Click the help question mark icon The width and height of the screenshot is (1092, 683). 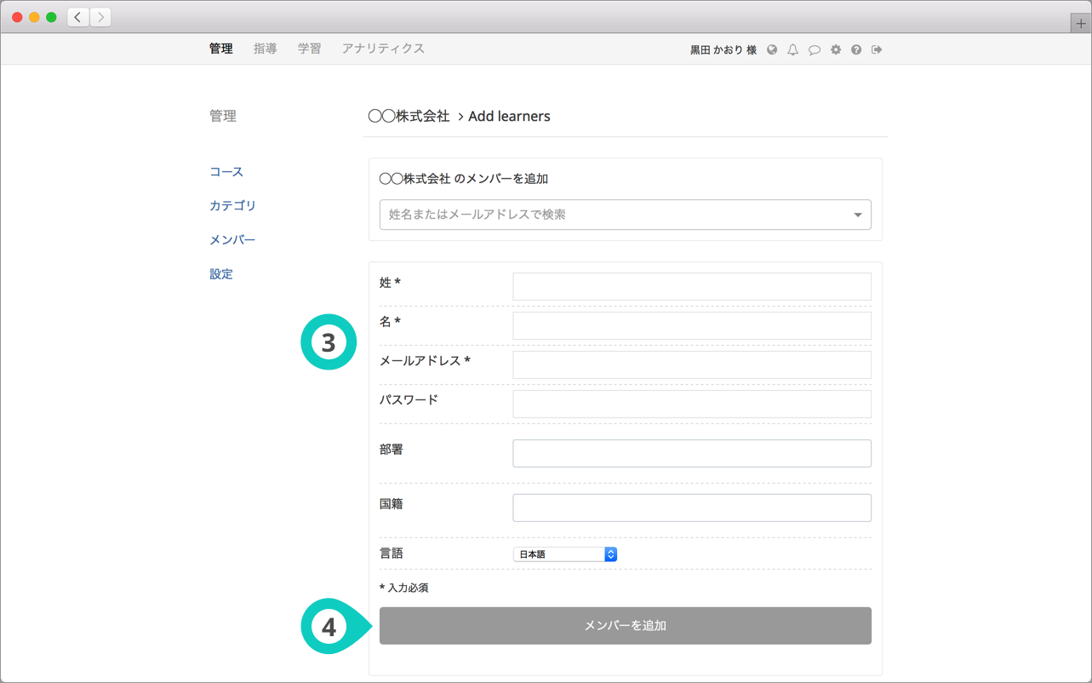click(856, 50)
